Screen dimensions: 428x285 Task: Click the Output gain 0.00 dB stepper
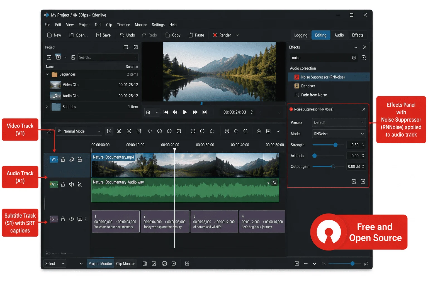pyautogui.click(x=363, y=166)
